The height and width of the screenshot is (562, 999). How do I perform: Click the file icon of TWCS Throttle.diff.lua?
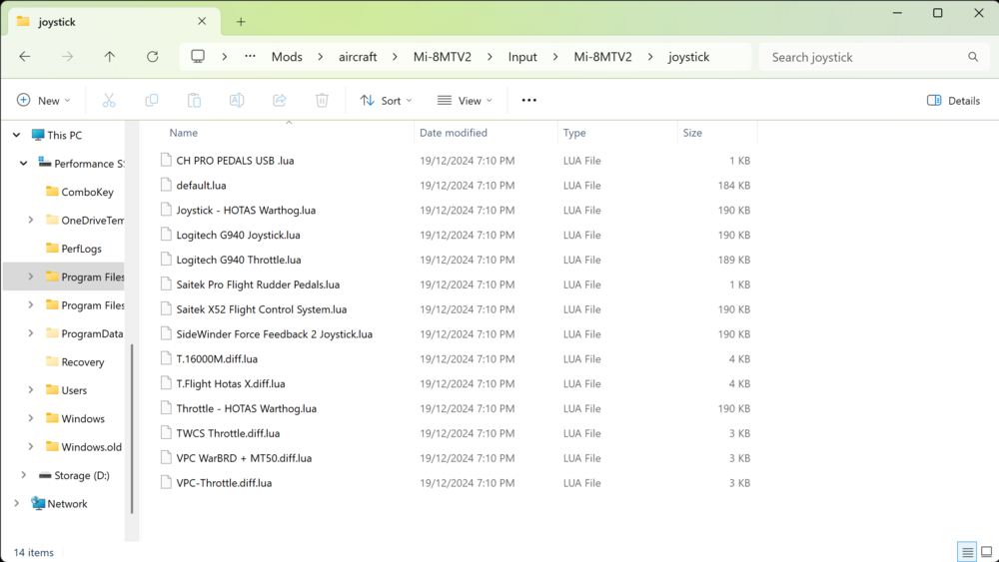click(166, 433)
